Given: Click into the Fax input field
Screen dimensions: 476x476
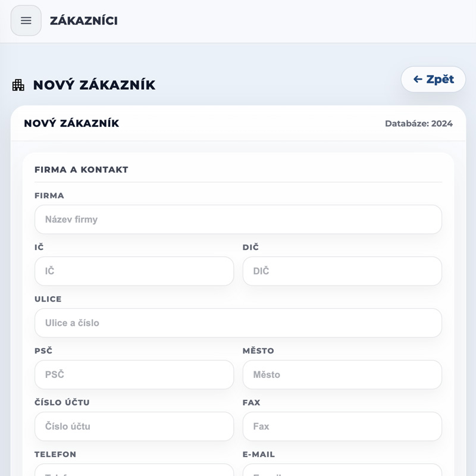Looking at the screenshot, I should tap(342, 427).
